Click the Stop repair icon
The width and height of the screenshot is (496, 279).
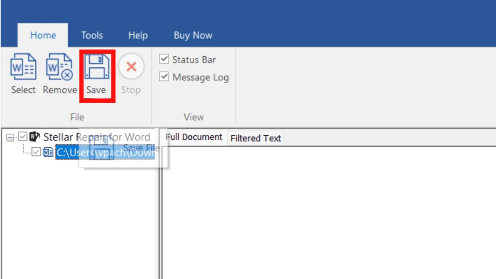[131, 68]
